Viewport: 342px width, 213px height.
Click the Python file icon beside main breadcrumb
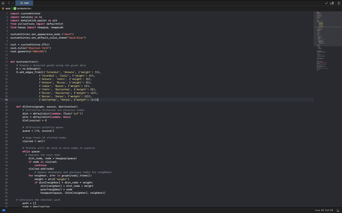point(3,8)
